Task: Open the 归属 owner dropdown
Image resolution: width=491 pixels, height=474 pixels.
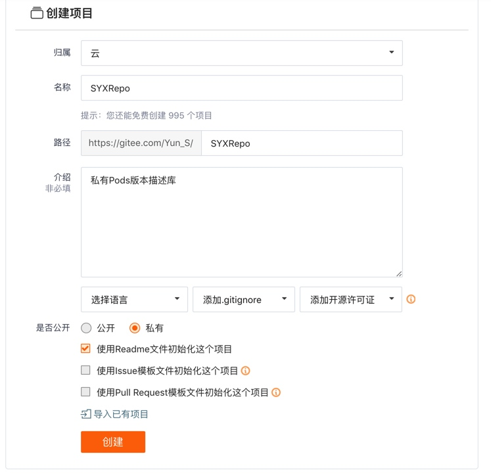Action: point(241,53)
